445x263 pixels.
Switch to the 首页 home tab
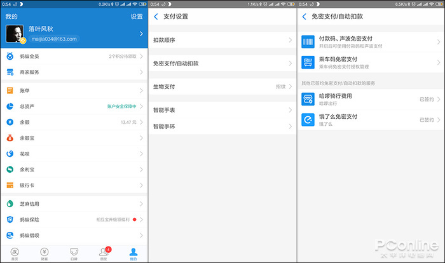pos(15,254)
